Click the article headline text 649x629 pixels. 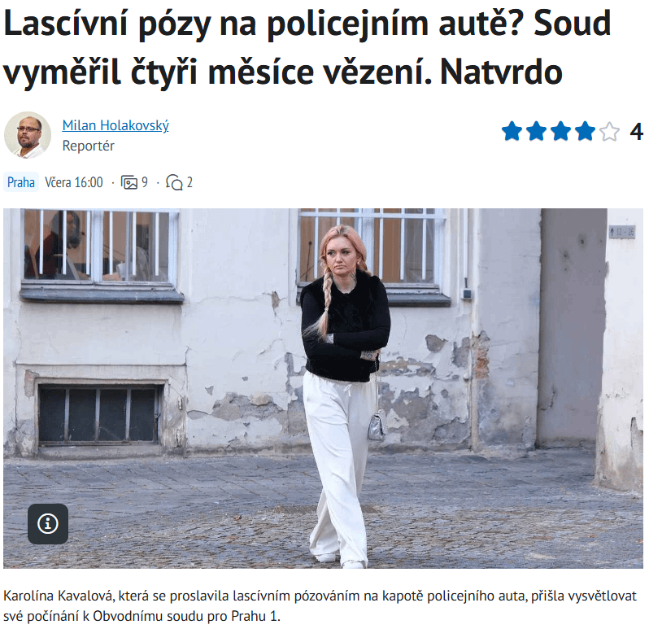click(307, 48)
